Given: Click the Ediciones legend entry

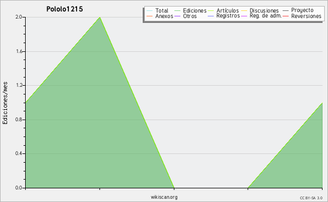Looking at the screenshot, I should coord(190,10).
